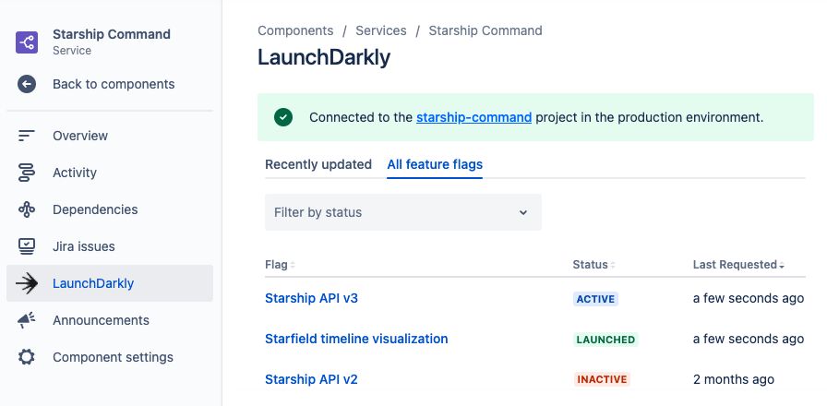Click the Component settings gear icon

(27, 357)
